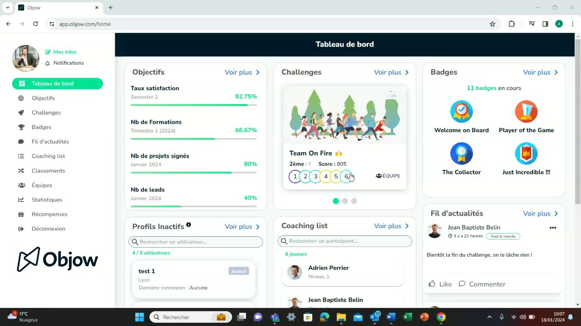View site information icon in address bar

point(52,24)
